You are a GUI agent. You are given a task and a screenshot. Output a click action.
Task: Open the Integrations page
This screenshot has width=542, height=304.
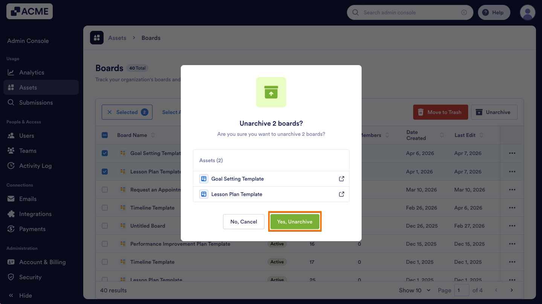point(36,214)
